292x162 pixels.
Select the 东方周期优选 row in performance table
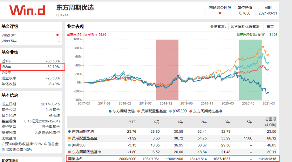tap(172, 131)
